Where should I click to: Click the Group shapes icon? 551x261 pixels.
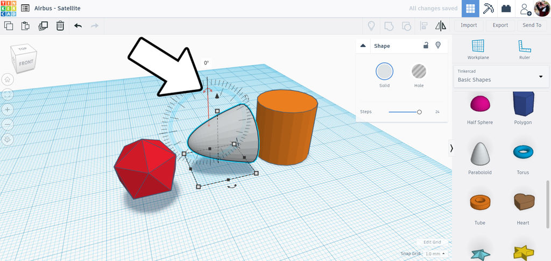point(388,26)
